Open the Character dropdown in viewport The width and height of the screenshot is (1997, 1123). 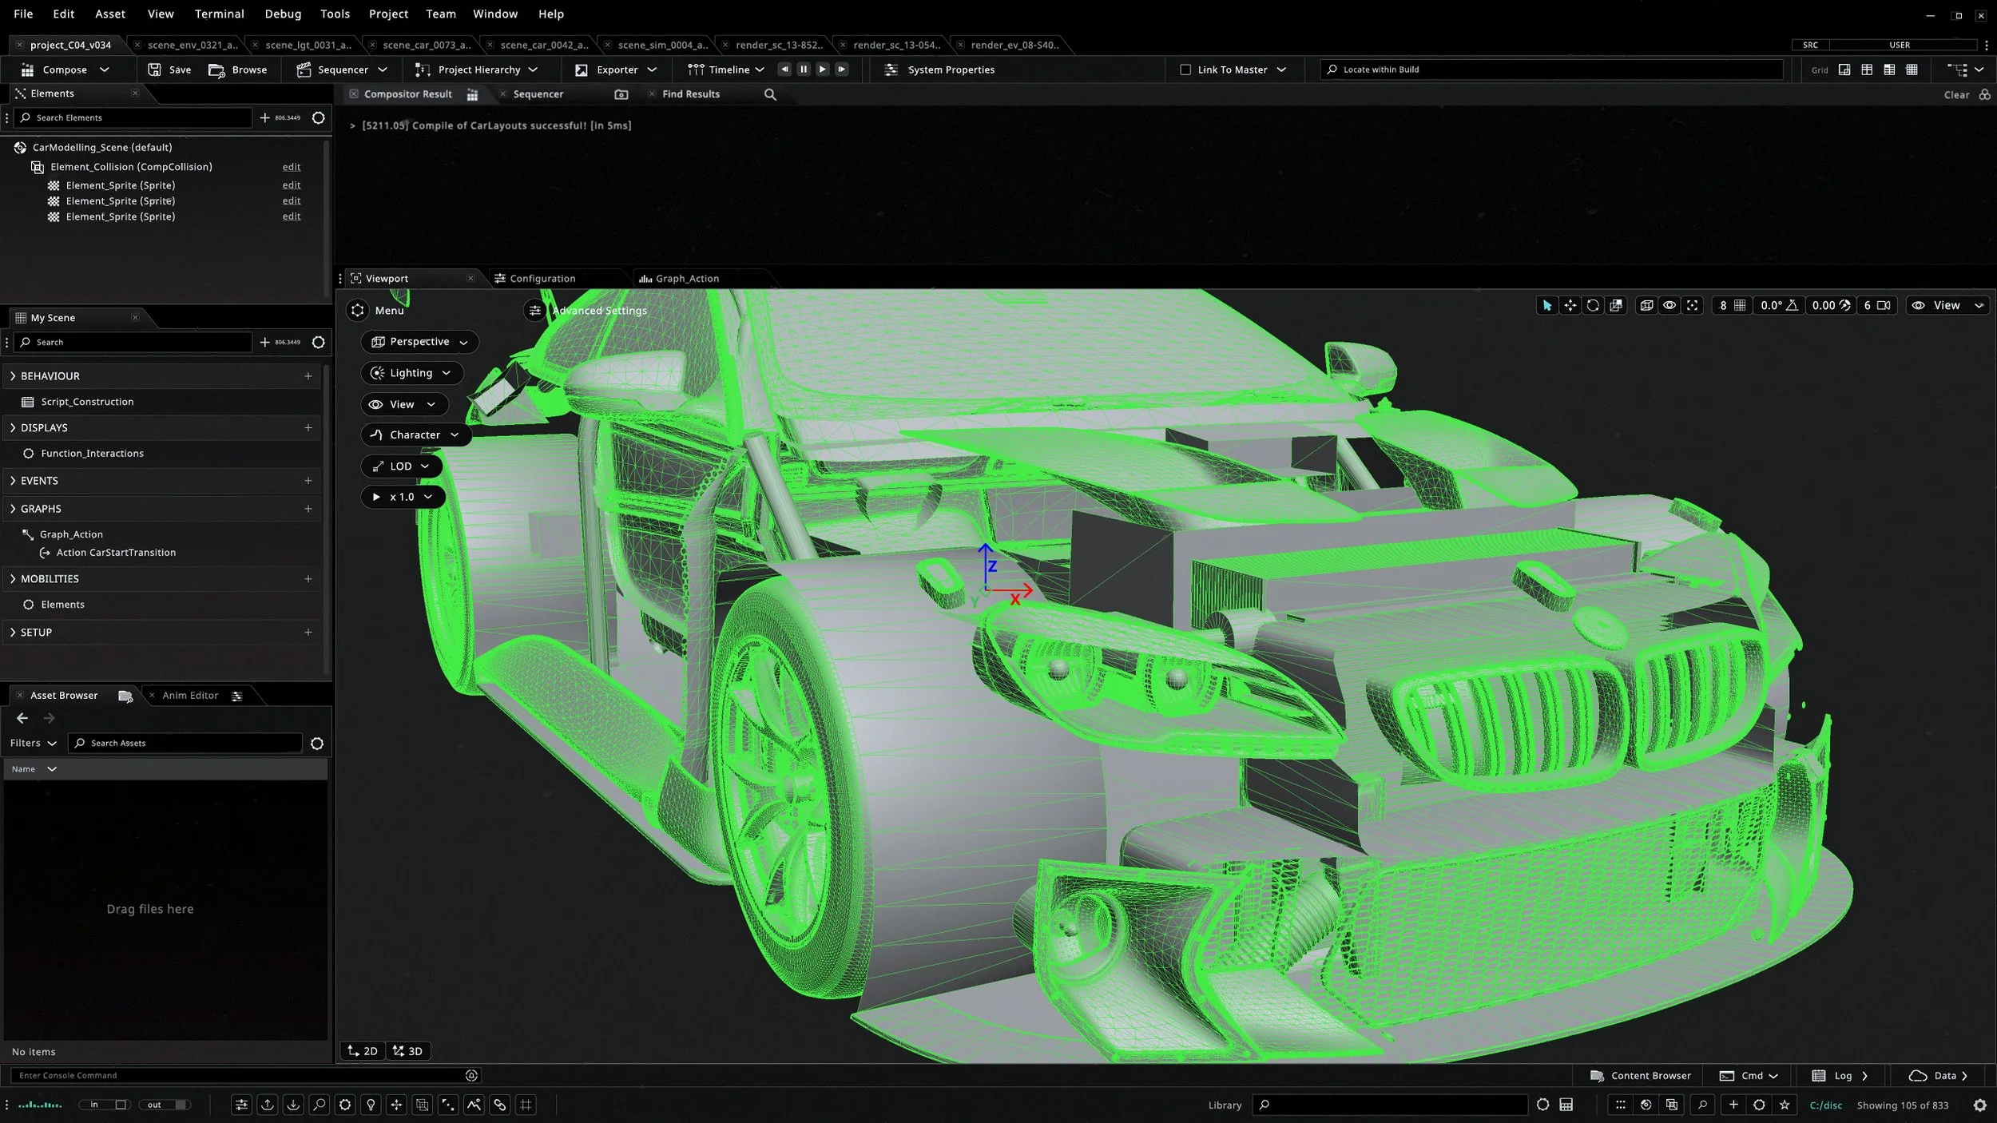415,435
